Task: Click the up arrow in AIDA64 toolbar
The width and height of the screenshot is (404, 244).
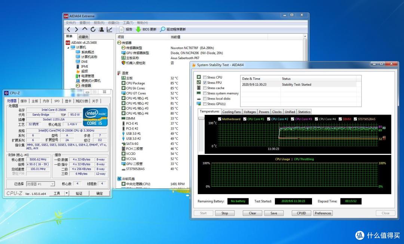Action: pos(85,29)
